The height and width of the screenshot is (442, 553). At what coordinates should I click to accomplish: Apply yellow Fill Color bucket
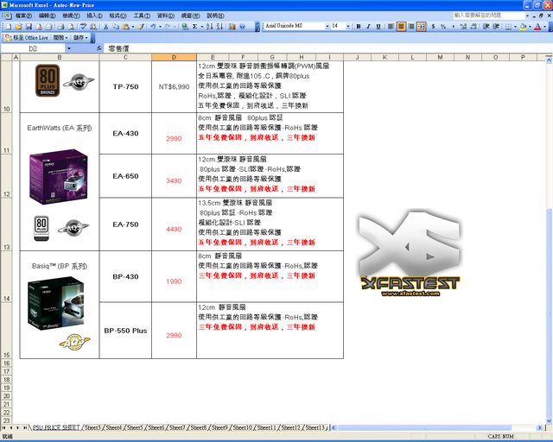523,27
